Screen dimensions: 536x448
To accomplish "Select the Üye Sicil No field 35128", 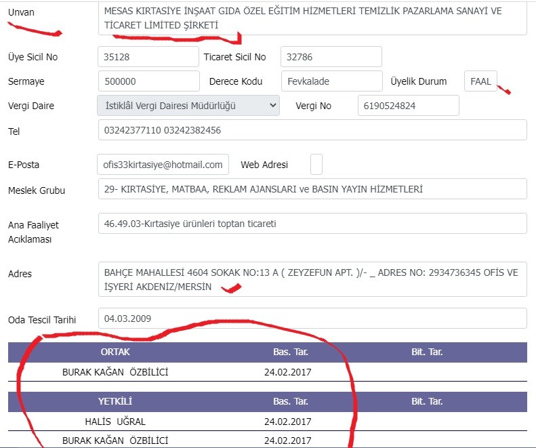I will (148, 57).
